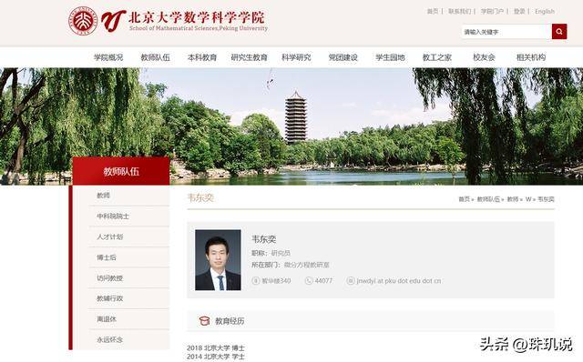Image resolution: width=583 pixels, height=362 pixels.
Task: Go to 首页 in the top-right links
Action: click(x=433, y=12)
